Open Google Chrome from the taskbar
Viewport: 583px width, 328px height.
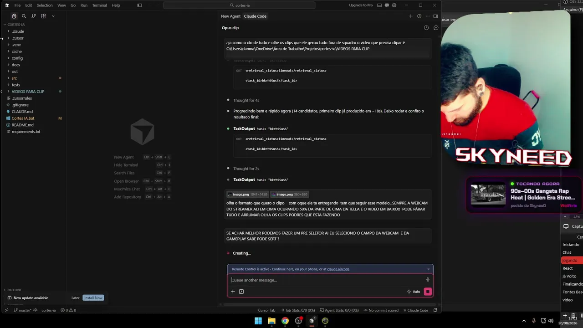[x=285, y=321]
